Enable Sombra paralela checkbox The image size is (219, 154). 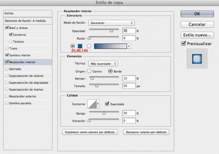pyautogui.click(x=7, y=103)
